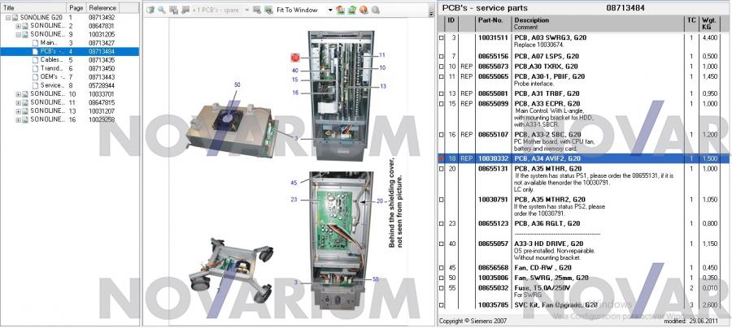The height and width of the screenshot is (328, 732).
Task: Select the Transd... page in the tree
Action: pos(52,68)
